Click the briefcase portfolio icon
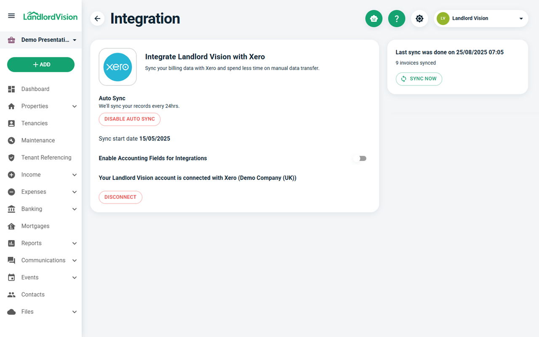The width and height of the screenshot is (539, 337). [x=11, y=40]
